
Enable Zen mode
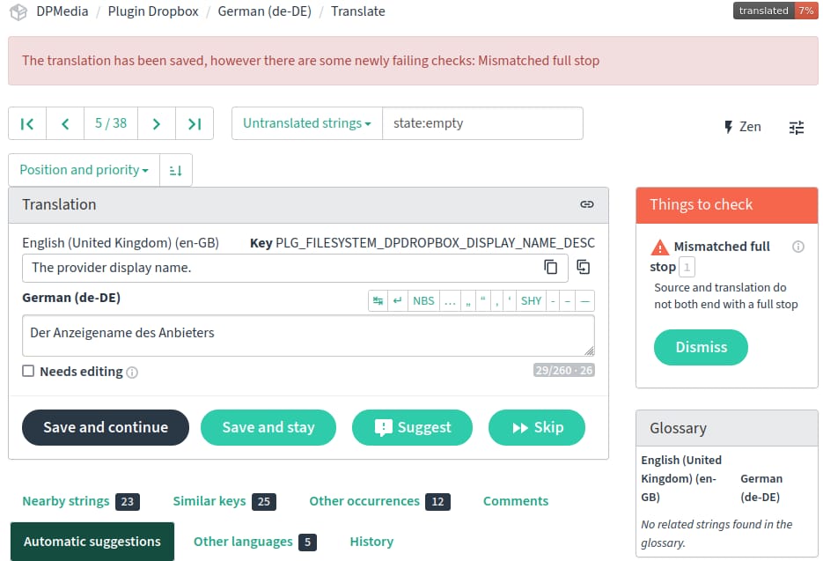click(742, 127)
